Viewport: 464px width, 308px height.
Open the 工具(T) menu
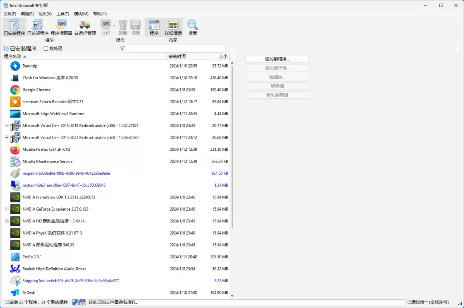[63, 14]
